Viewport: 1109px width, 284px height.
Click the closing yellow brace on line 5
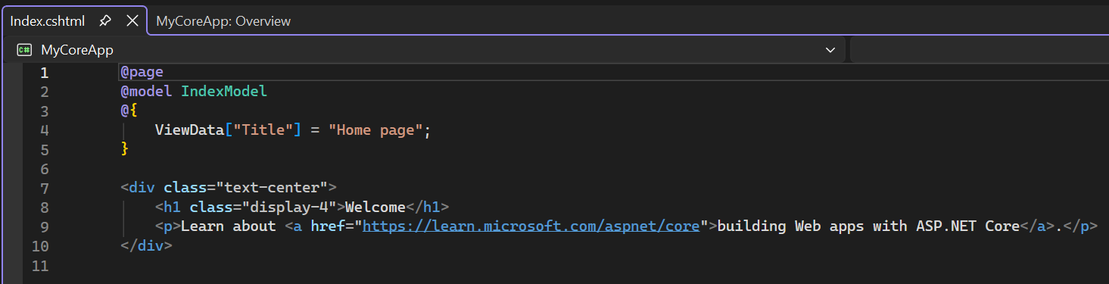tap(125, 149)
